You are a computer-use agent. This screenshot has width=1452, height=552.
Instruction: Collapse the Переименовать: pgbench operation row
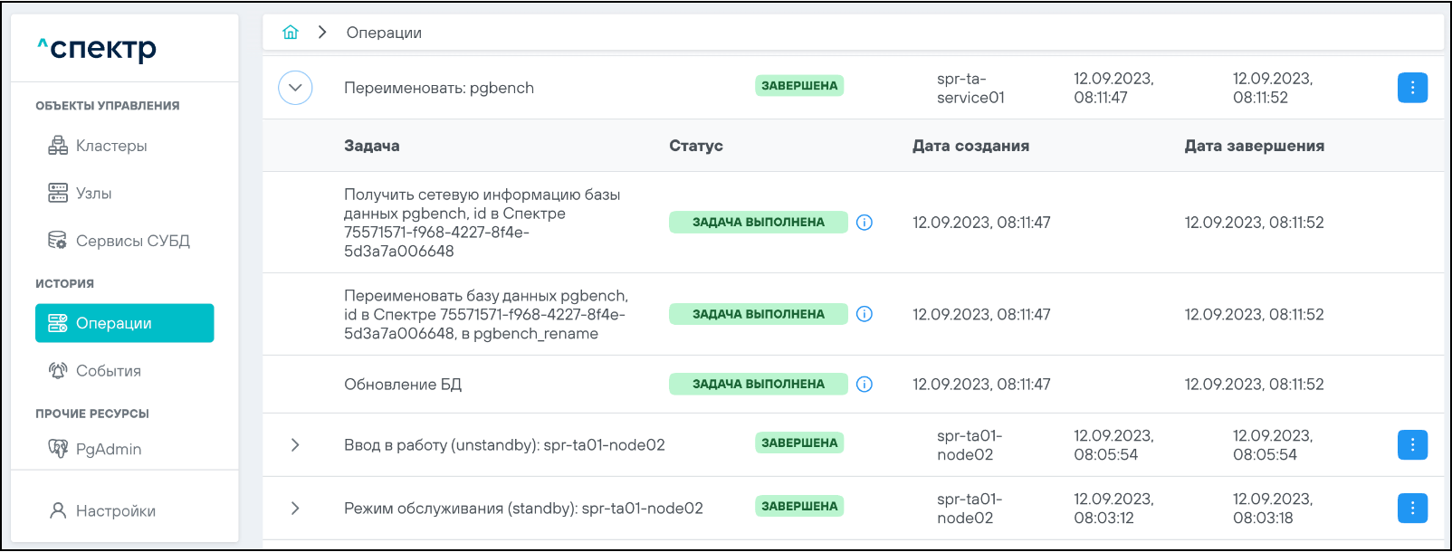click(x=295, y=88)
